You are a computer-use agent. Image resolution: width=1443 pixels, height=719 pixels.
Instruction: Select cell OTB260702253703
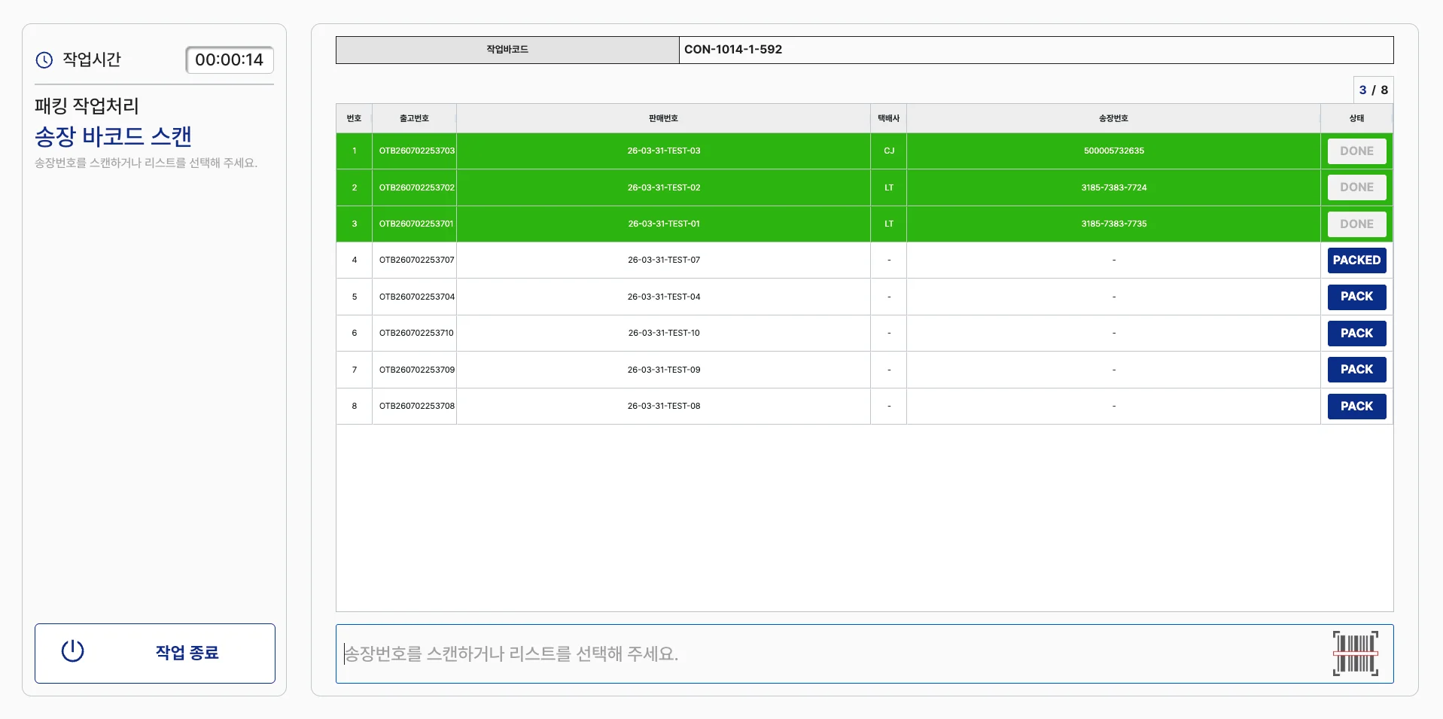(x=416, y=151)
